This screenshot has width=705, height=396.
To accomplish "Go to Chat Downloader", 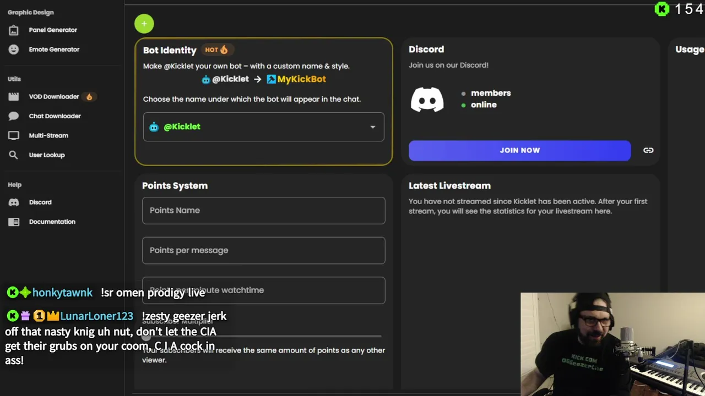I will coord(55,116).
